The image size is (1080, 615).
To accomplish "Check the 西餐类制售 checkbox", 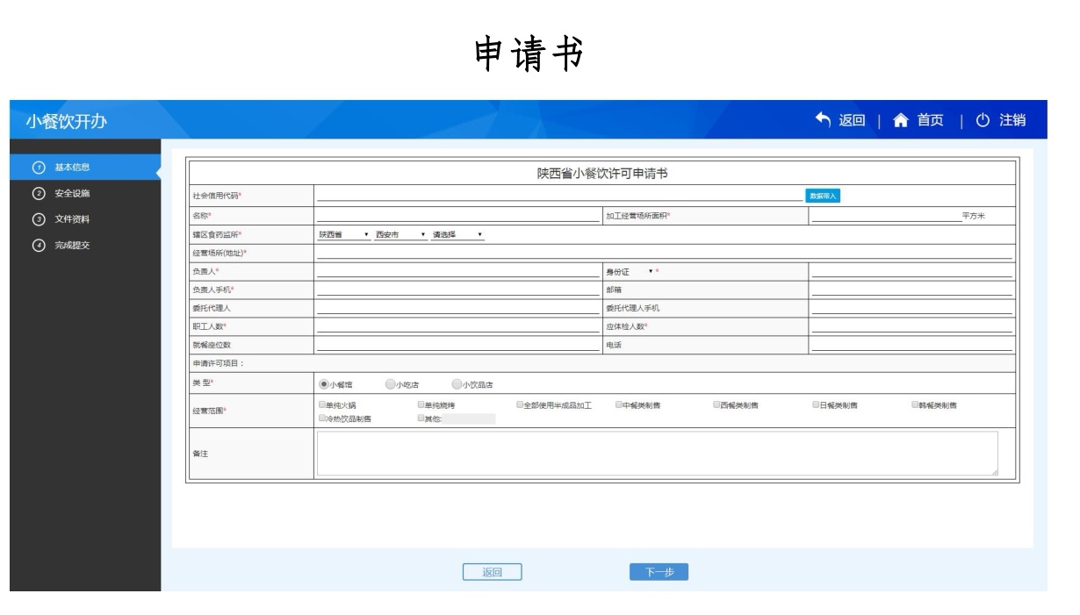I will coord(717,404).
